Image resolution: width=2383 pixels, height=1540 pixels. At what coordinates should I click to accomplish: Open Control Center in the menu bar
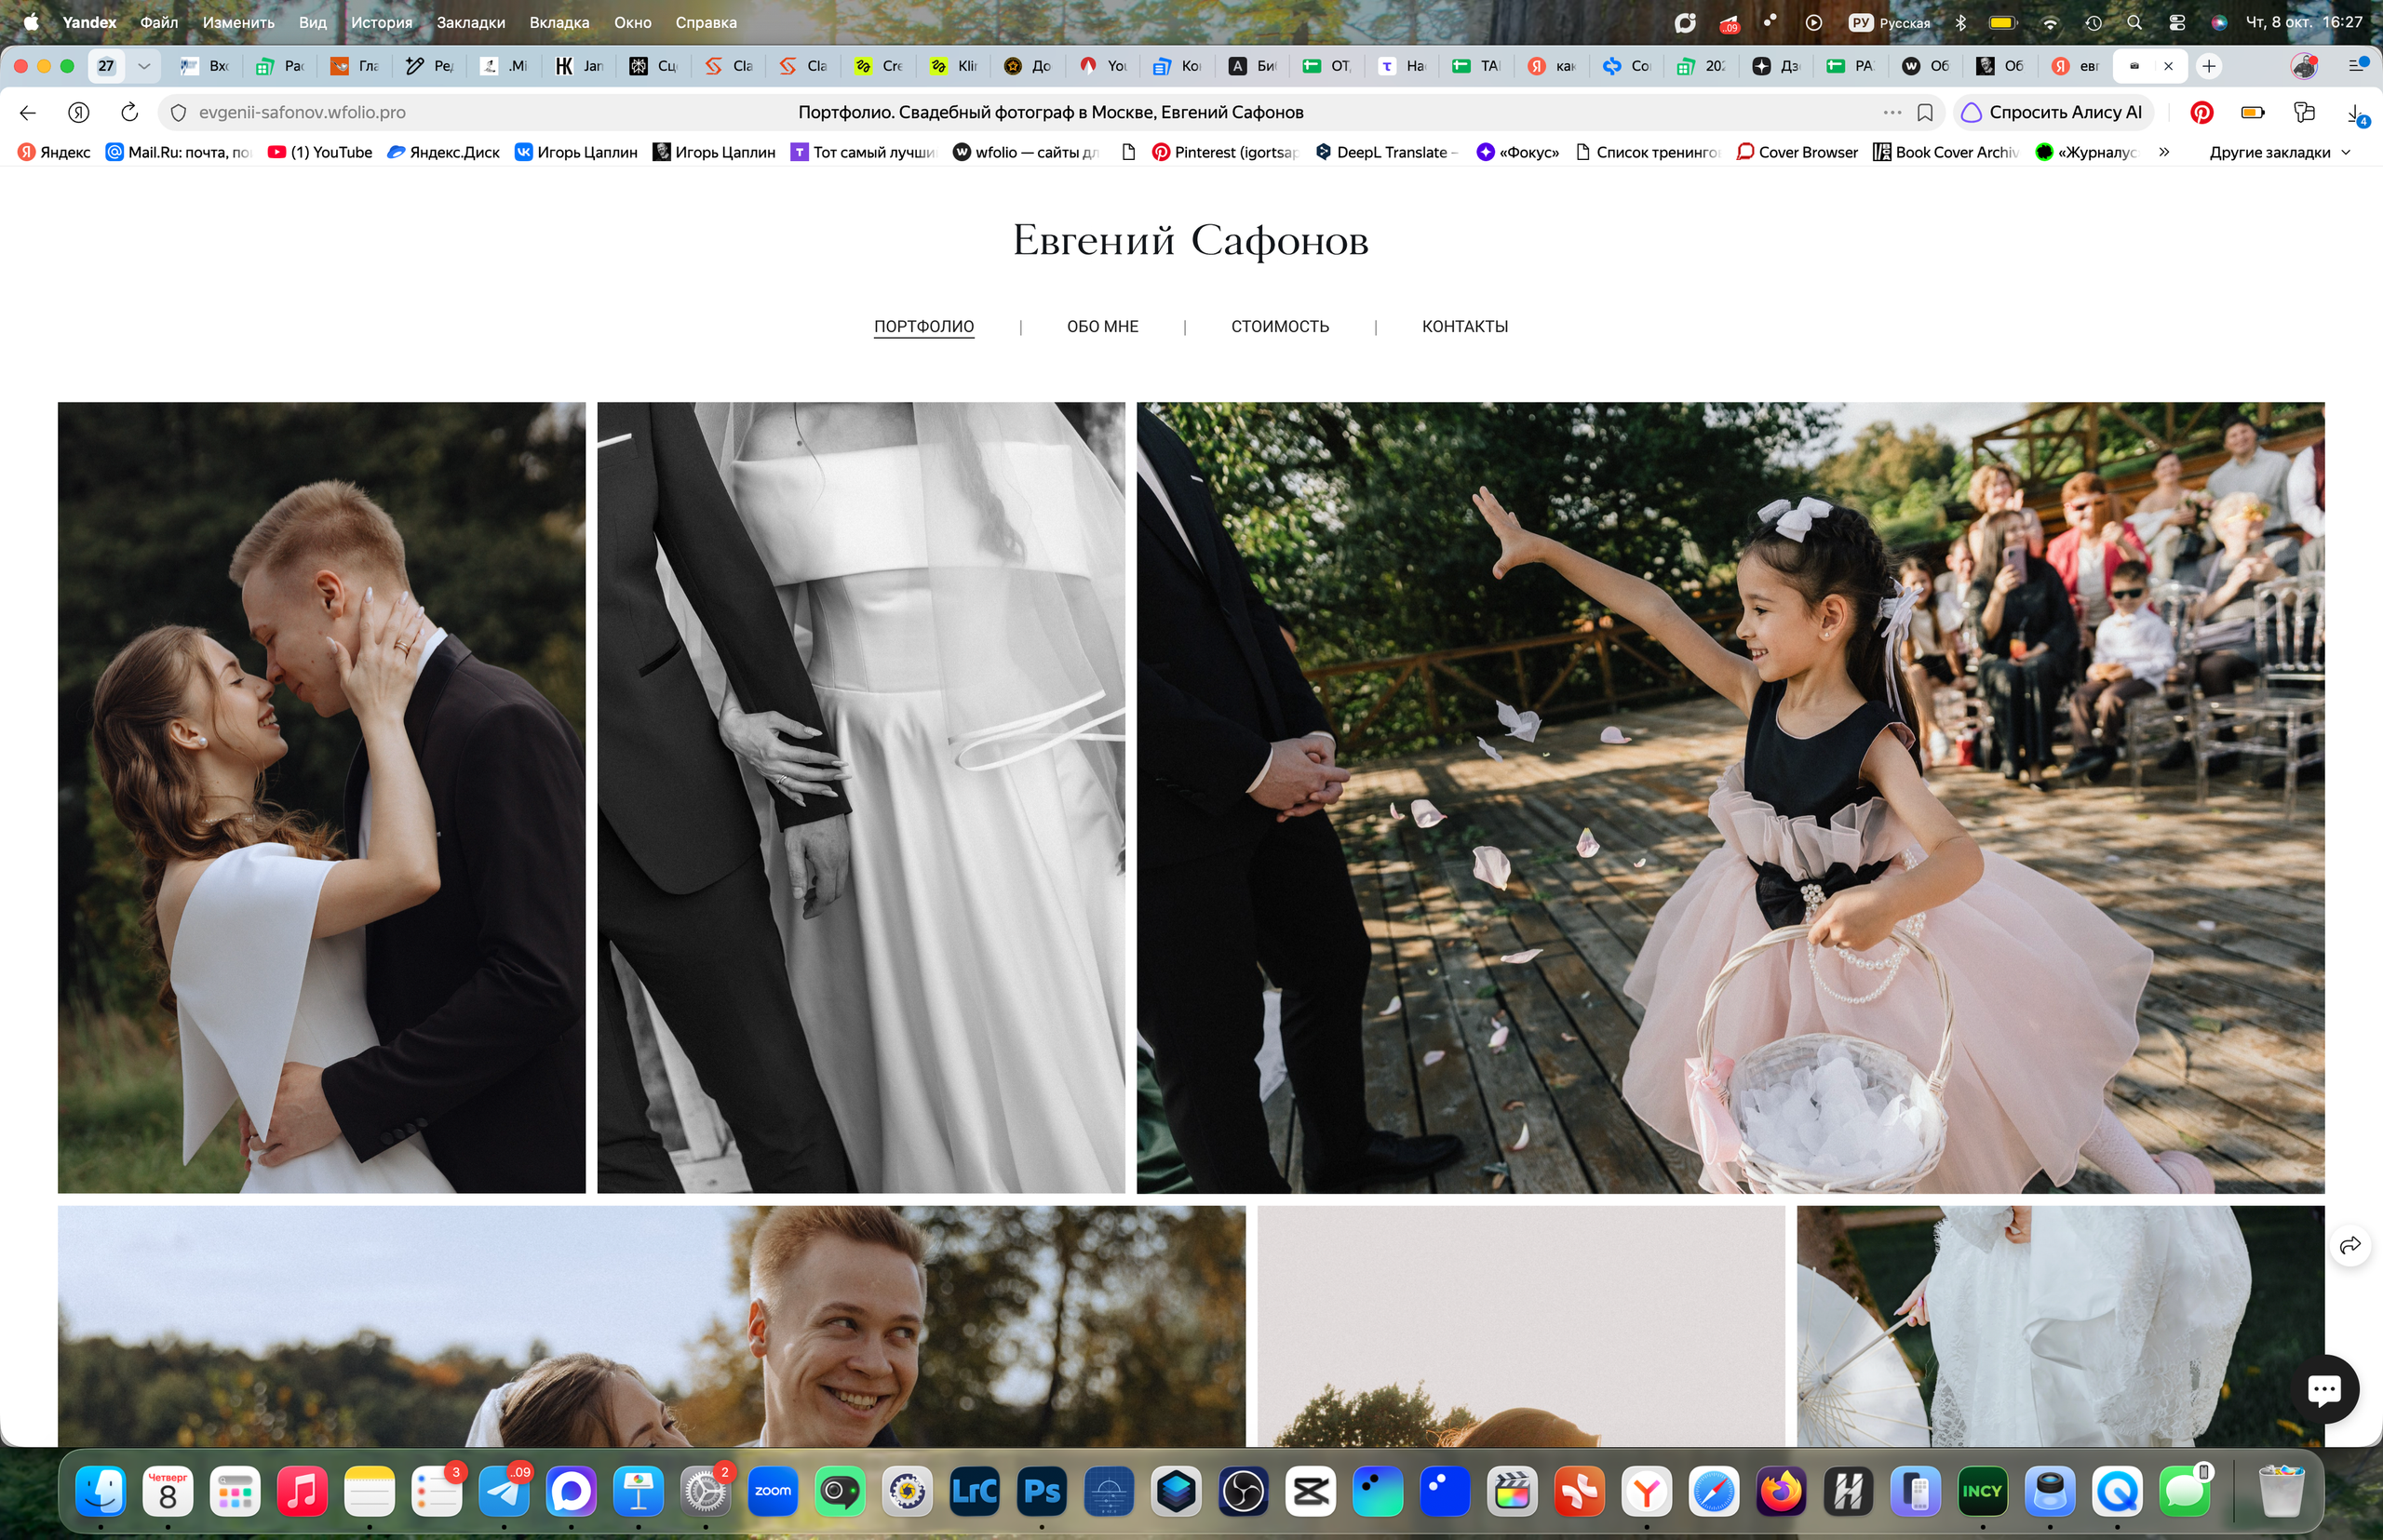pyautogui.click(x=2176, y=22)
